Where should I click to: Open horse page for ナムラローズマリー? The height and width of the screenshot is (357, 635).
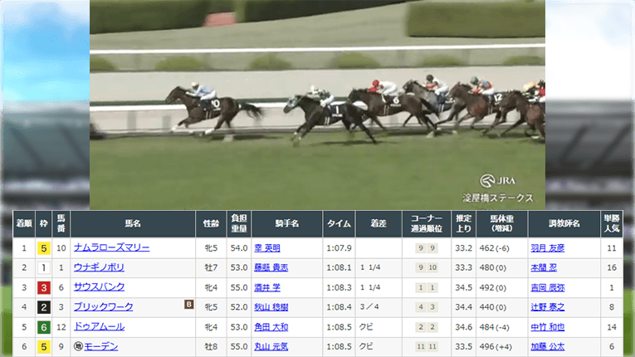point(111,247)
